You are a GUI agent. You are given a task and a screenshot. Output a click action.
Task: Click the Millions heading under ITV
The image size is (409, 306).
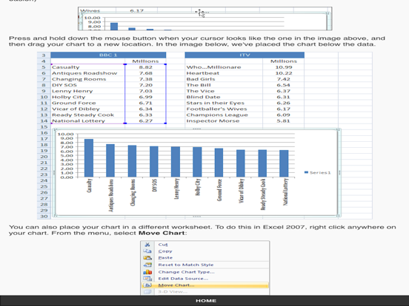point(284,61)
